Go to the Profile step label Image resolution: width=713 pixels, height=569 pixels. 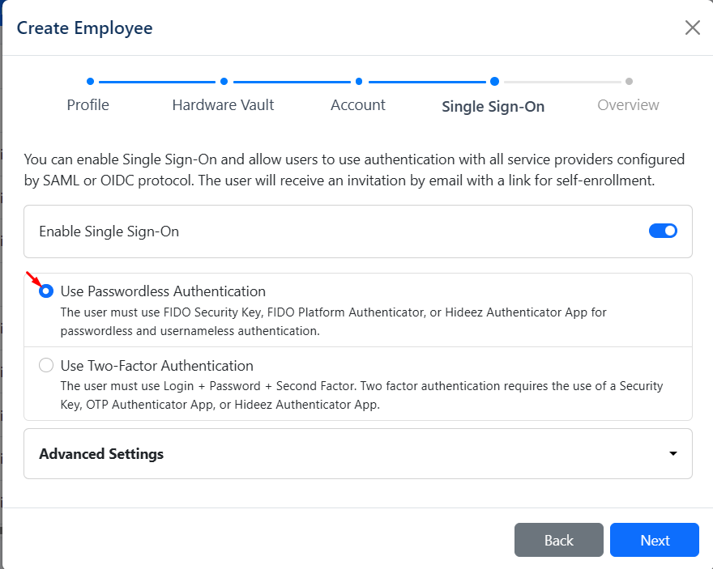[x=88, y=105]
